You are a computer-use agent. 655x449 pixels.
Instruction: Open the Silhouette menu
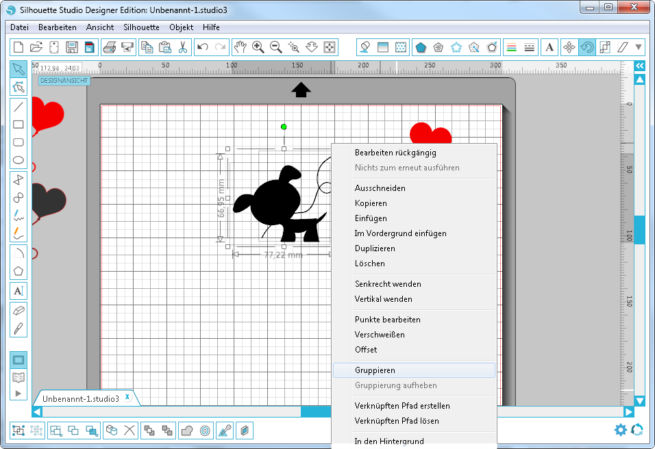[x=141, y=27]
